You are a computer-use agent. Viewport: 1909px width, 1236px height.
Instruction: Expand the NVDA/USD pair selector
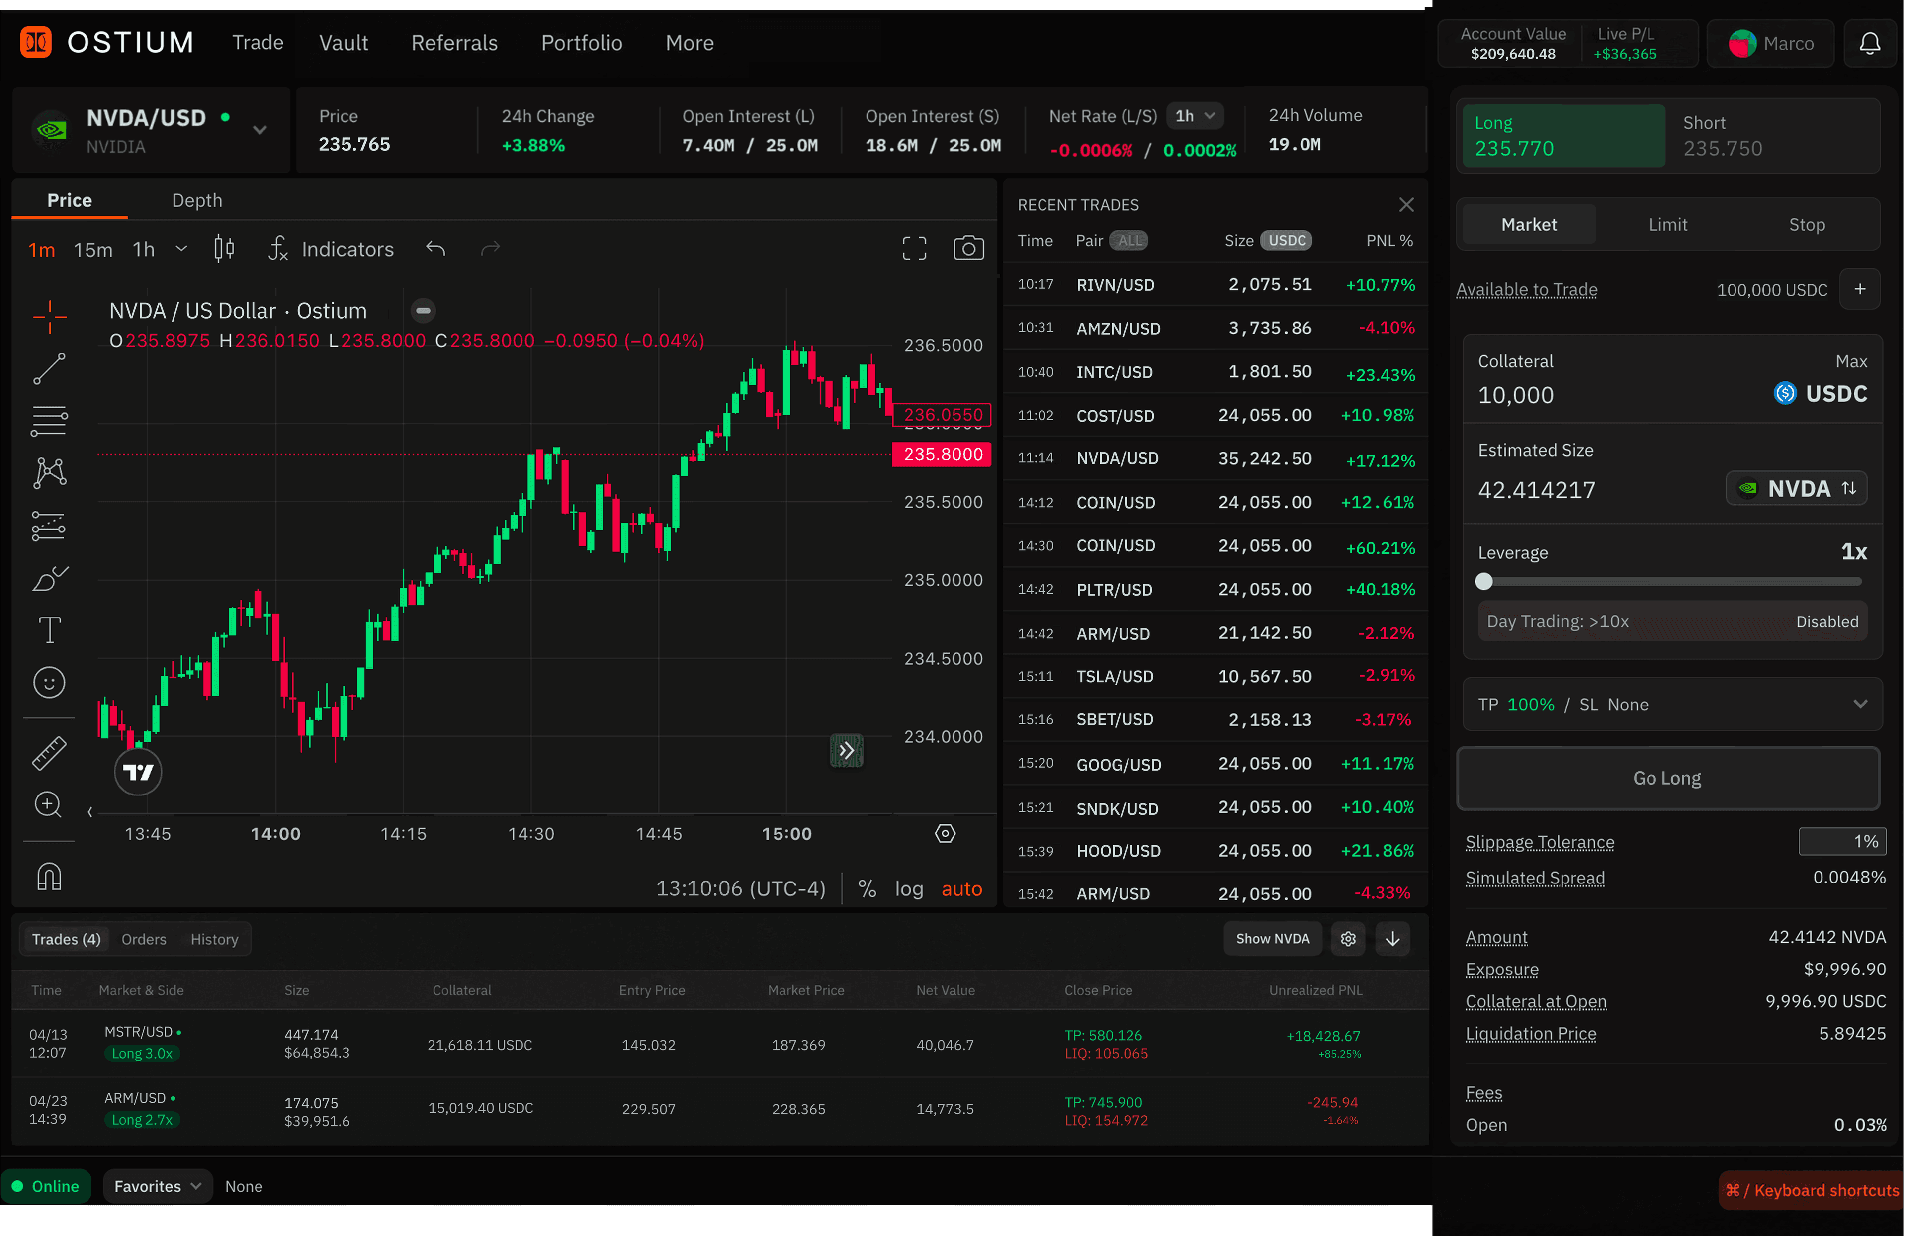pos(259,130)
